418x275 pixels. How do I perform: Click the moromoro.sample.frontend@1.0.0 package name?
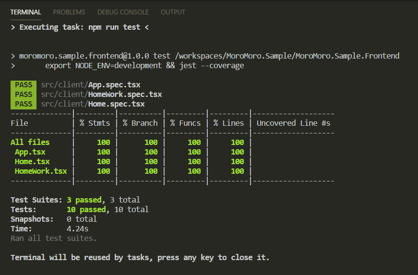[84, 56]
